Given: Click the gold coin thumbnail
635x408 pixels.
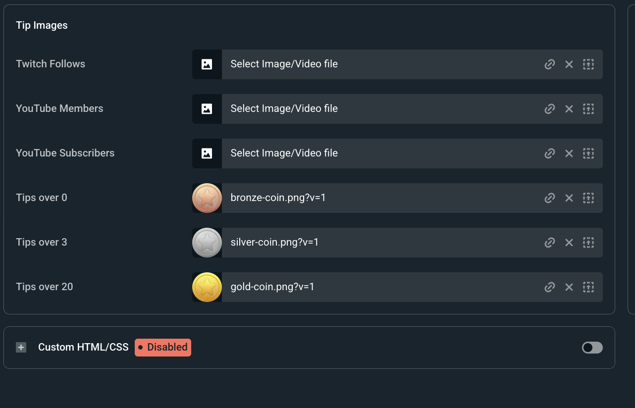Looking at the screenshot, I should click(x=207, y=287).
